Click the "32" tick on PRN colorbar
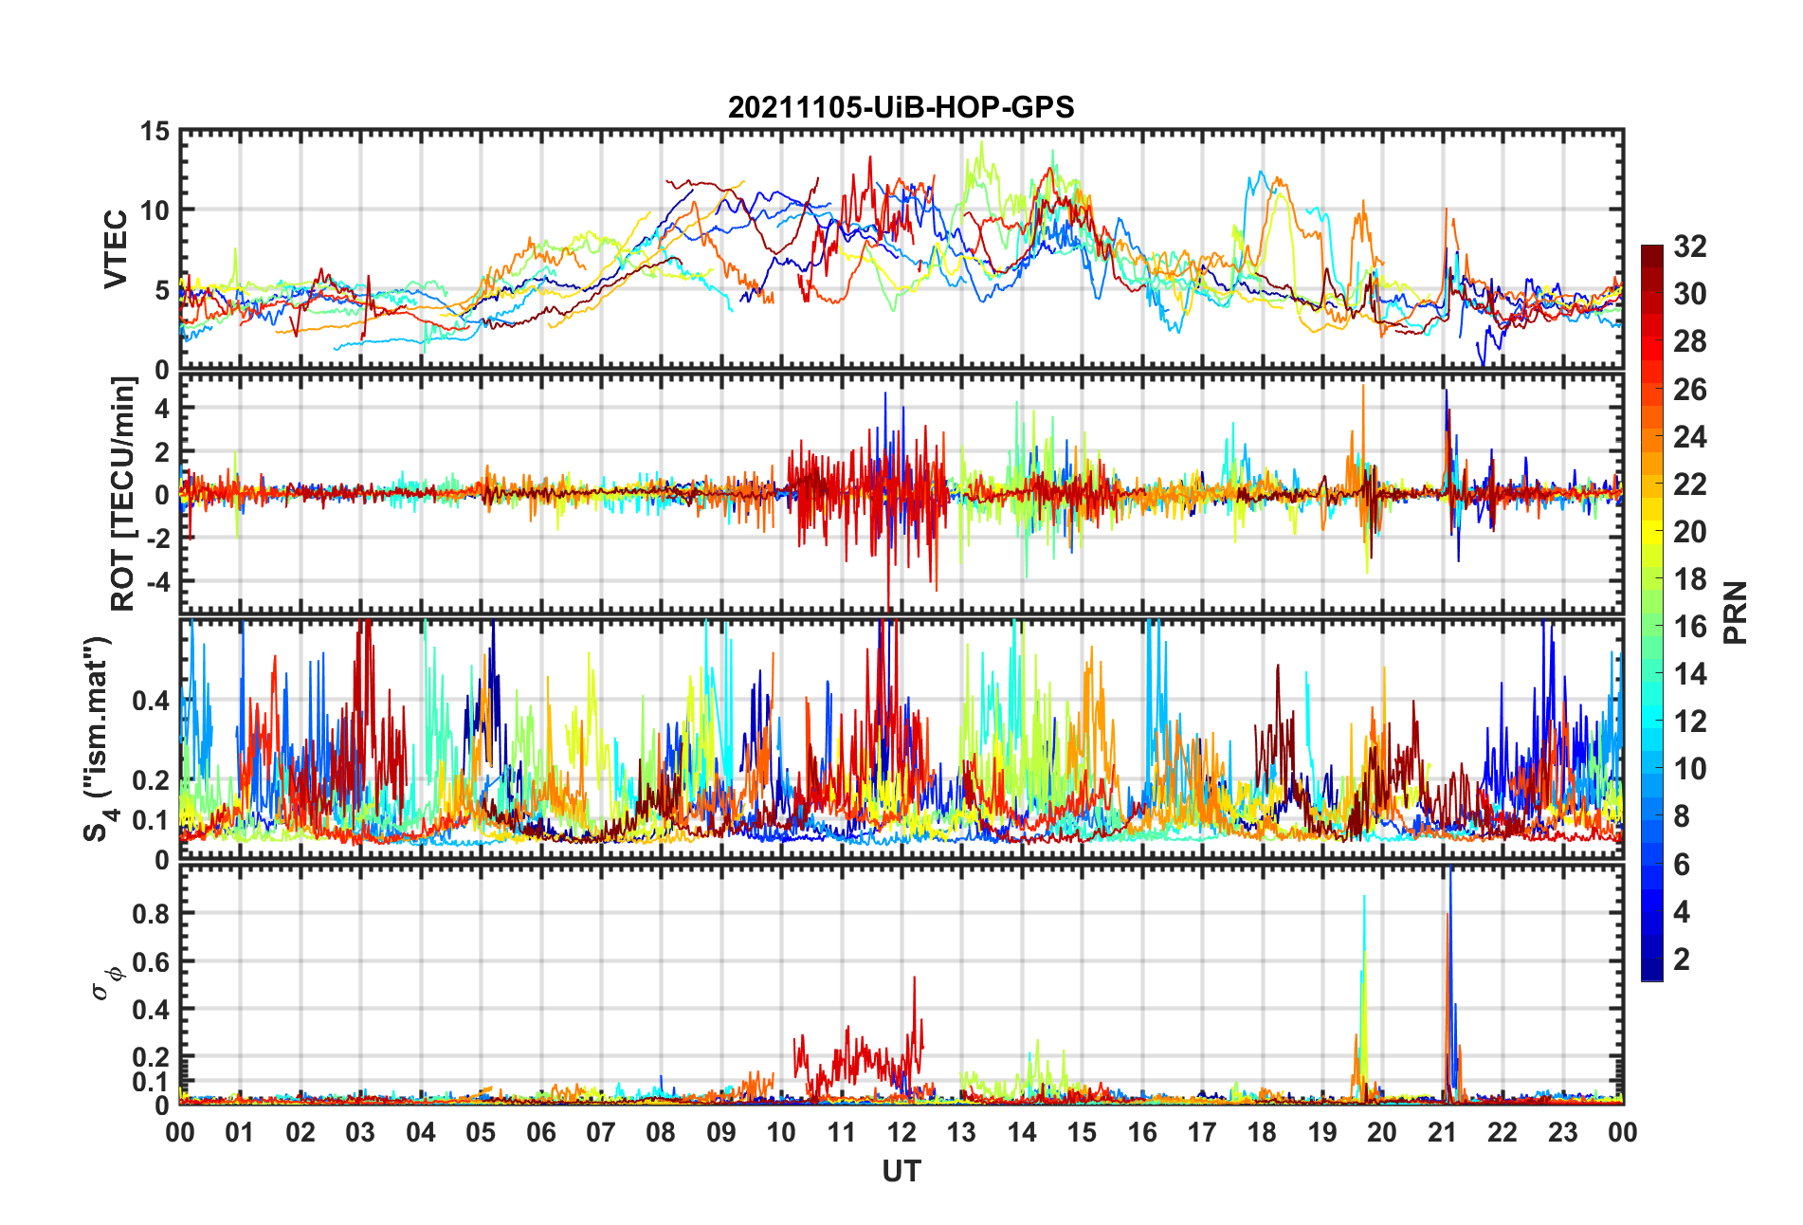The height and width of the screenshot is (1225, 1803). point(1689,247)
